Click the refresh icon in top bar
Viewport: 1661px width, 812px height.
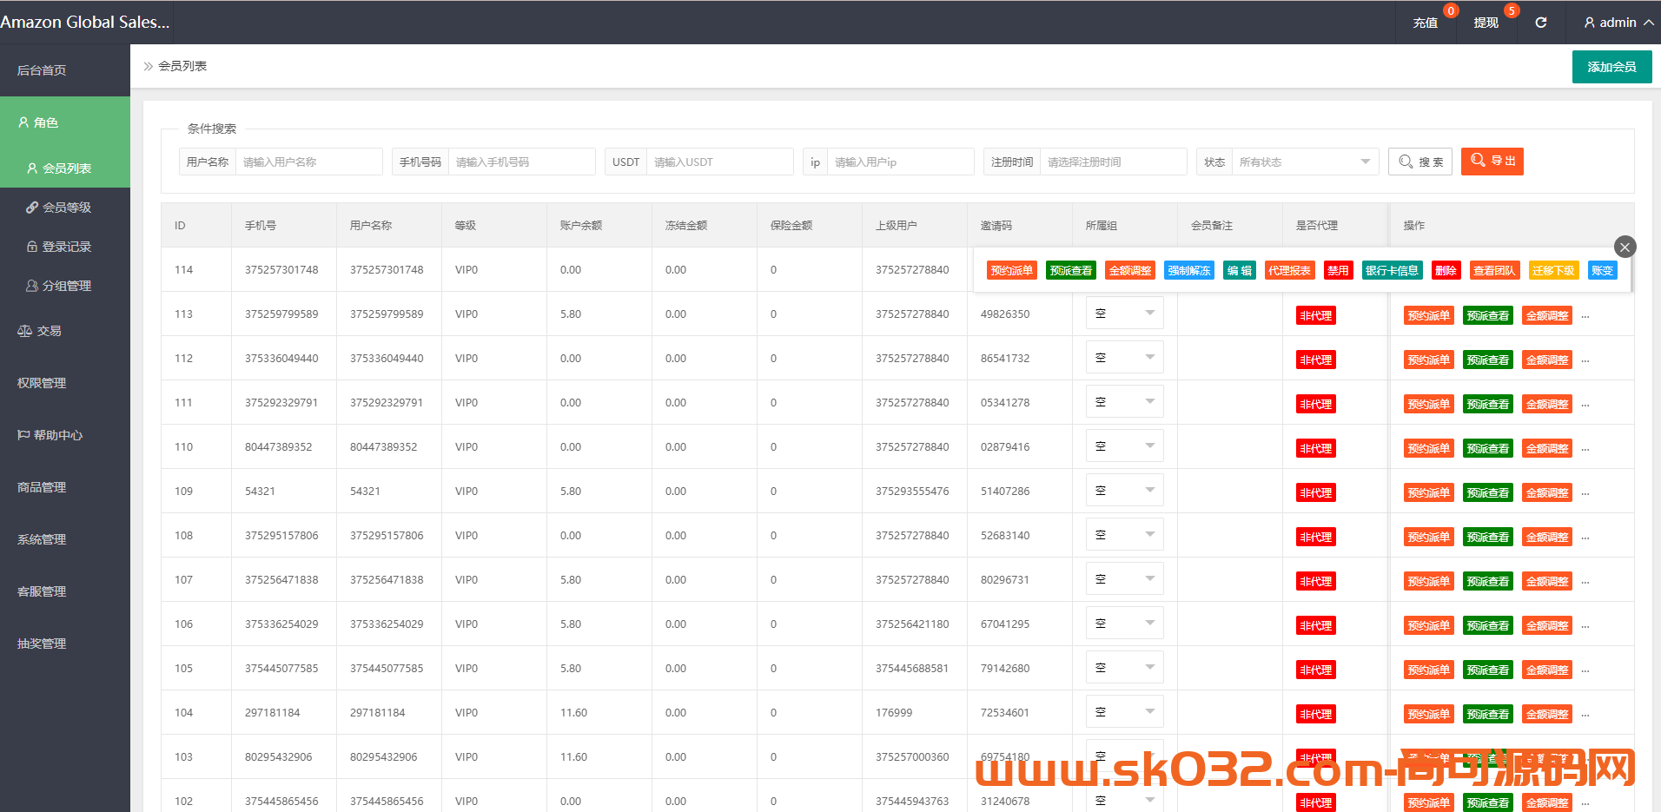pos(1540,23)
